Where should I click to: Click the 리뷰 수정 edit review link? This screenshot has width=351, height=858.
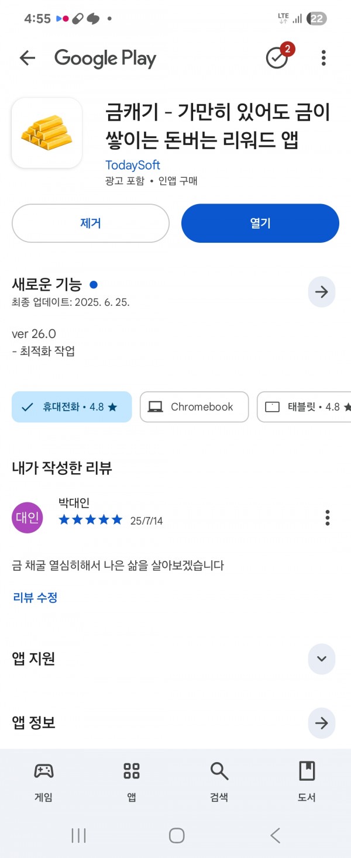click(x=35, y=597)
